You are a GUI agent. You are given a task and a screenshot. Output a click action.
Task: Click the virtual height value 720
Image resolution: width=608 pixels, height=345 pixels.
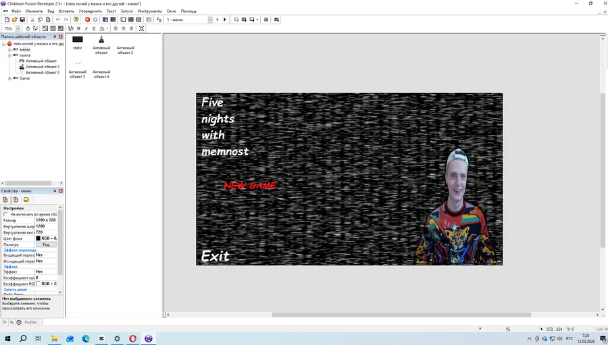click(46, 232)
